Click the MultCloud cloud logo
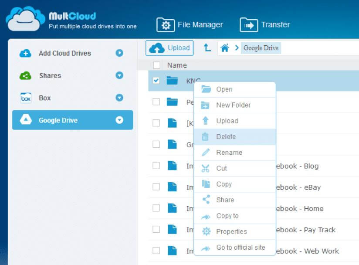 25,19
